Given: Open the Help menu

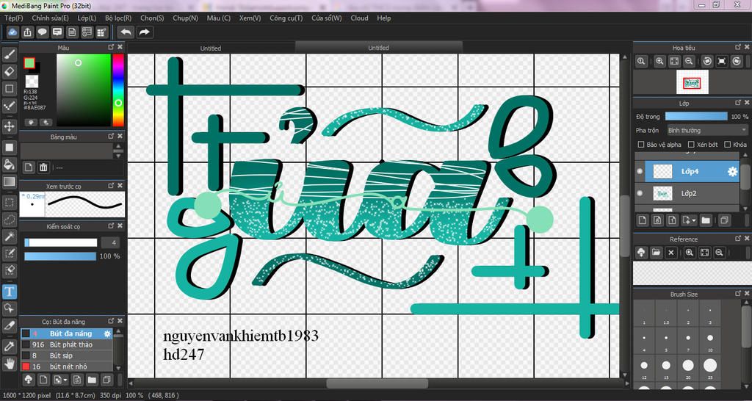Looking at the screenshot, I should click(x=383, y=18).
